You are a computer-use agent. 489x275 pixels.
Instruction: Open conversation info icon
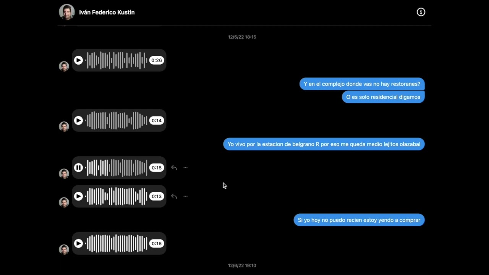[421, 12]
